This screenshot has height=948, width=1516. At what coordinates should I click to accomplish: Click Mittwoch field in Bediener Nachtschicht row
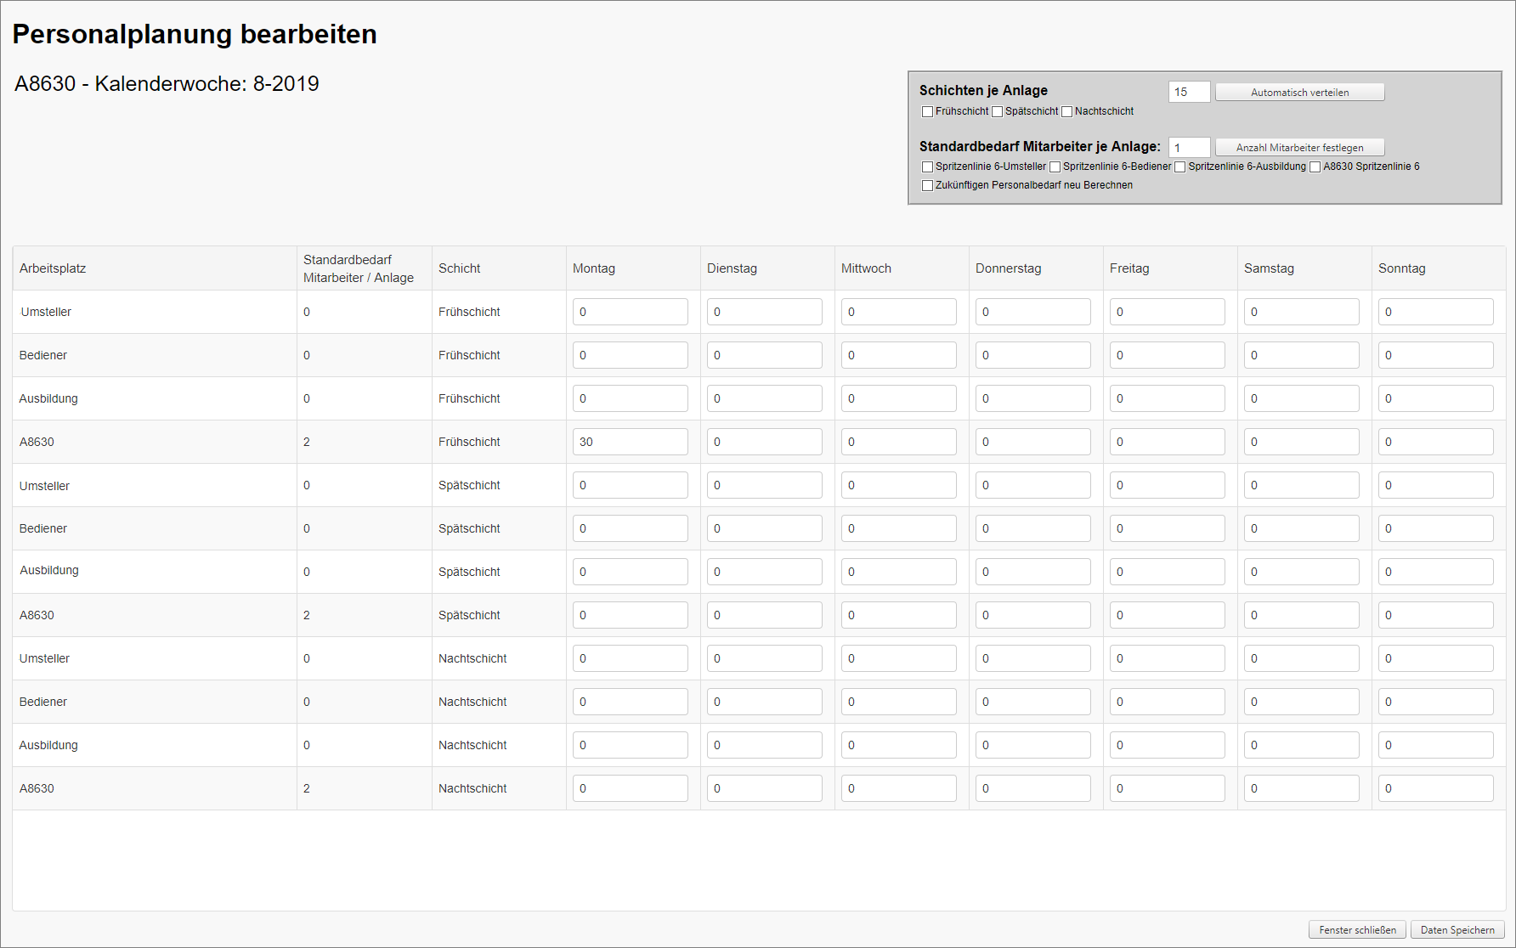point(898,702)
